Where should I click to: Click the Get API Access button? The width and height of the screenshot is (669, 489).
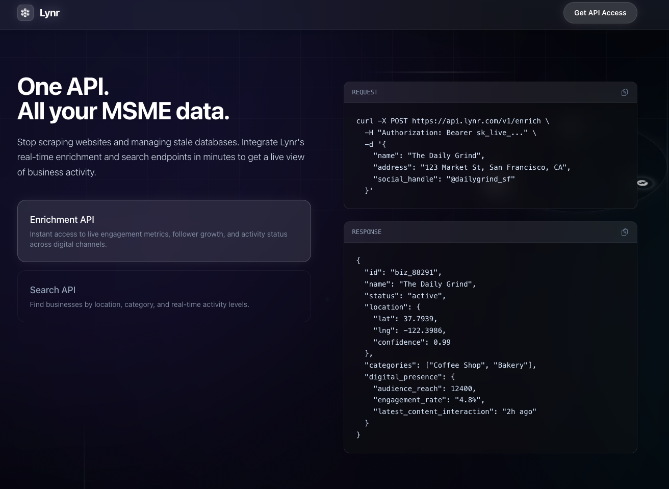(x=600, y=13)
